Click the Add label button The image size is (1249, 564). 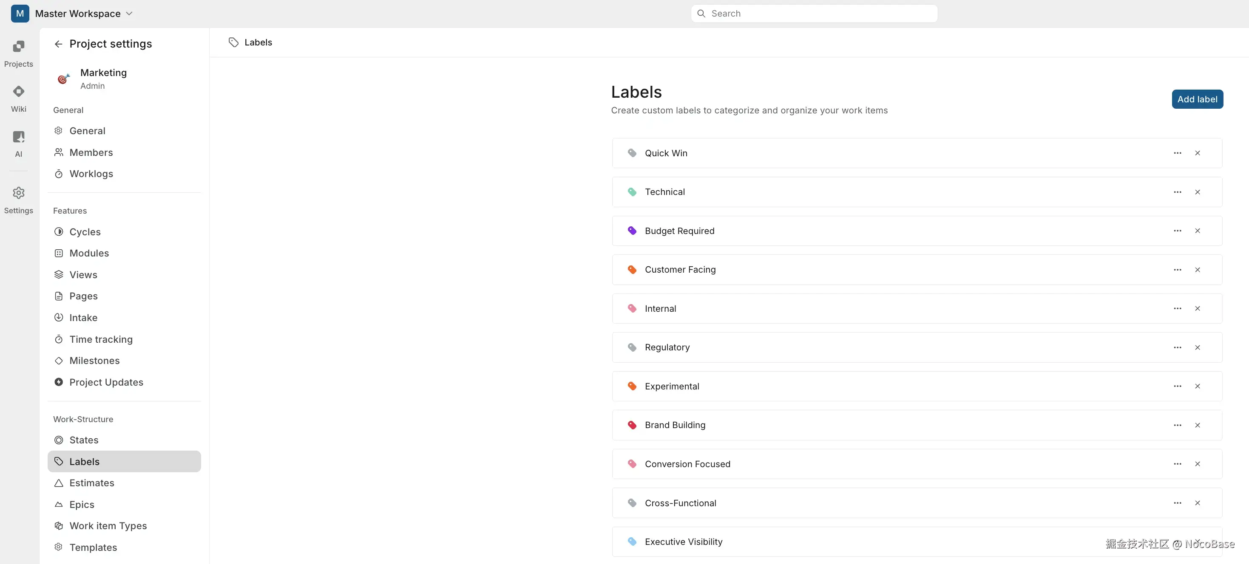[1197, 99]
